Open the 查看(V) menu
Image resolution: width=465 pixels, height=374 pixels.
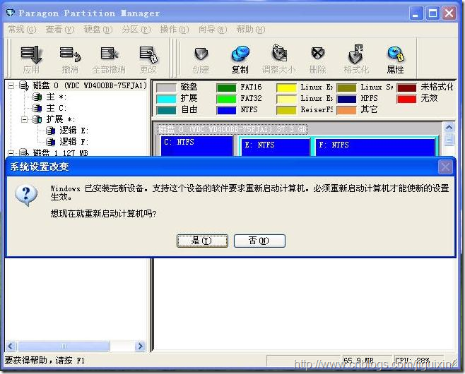(x=60, y=30)
